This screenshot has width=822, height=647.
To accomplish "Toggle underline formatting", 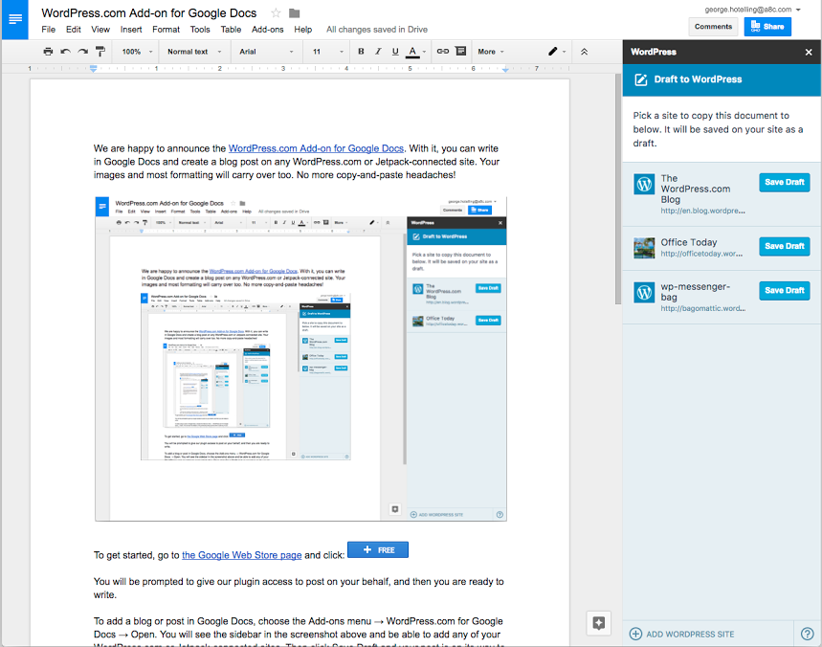I will pyautogui.click(x=395, y=52).
